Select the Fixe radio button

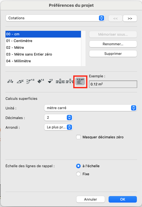click(78, 174)
